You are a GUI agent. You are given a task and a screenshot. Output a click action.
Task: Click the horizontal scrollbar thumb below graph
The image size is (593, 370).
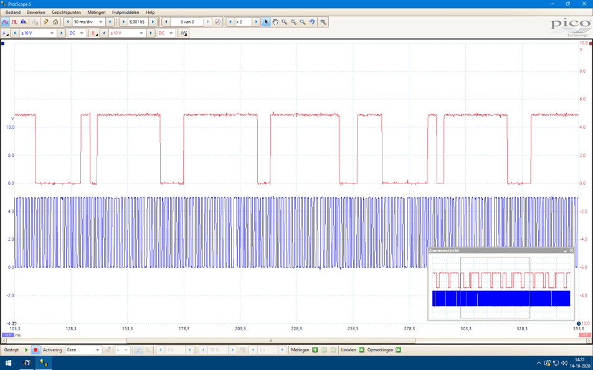(x=270, y=341)
